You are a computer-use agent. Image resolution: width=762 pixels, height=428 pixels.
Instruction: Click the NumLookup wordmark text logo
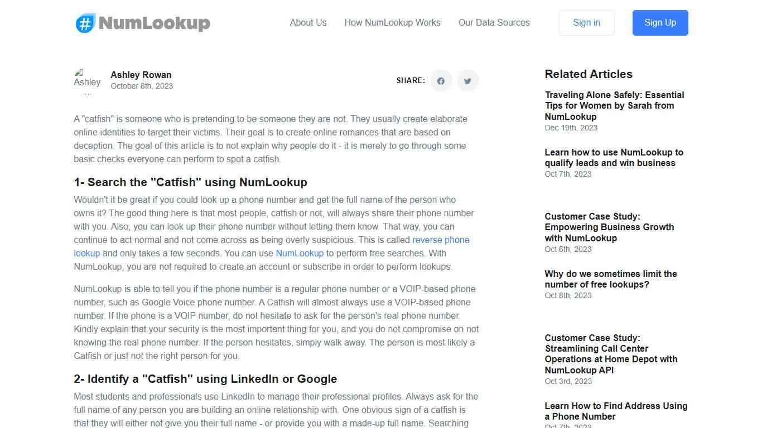pos(154,23)
